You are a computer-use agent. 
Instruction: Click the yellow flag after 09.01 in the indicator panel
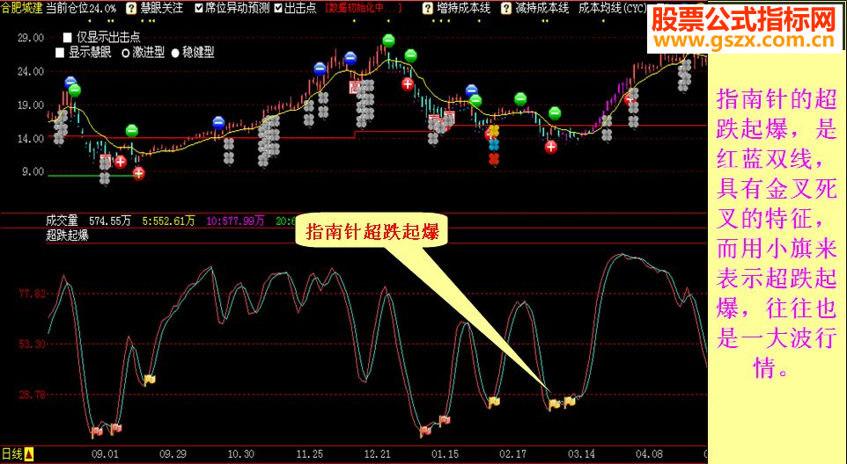[x=150, y=380]
